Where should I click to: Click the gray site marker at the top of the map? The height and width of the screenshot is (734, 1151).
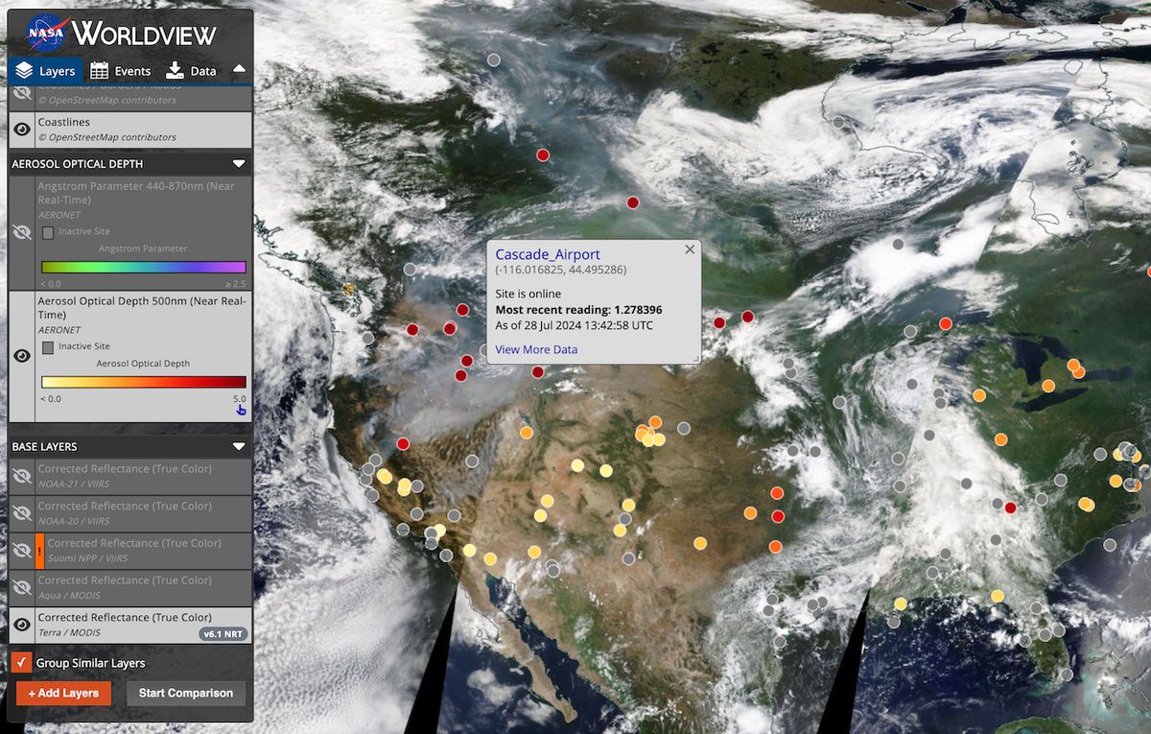(493, 59)
